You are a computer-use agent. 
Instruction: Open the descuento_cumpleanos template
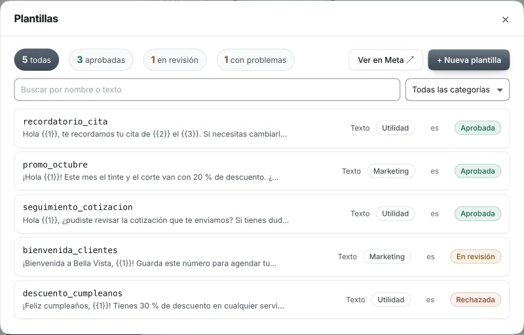(x=261, y=300)
